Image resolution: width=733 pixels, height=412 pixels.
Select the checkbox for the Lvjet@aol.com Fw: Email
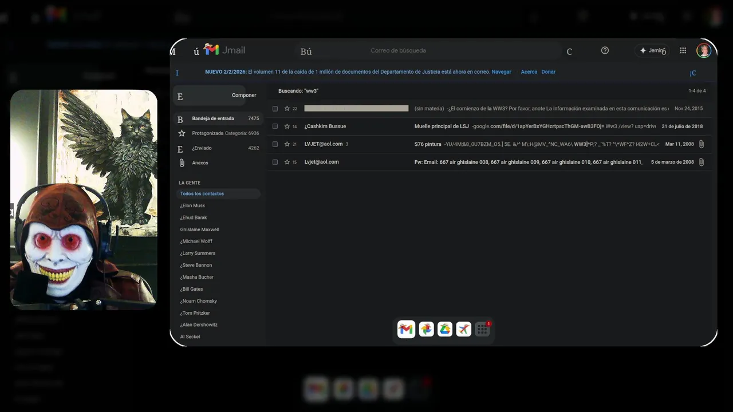tap(275, 162)
